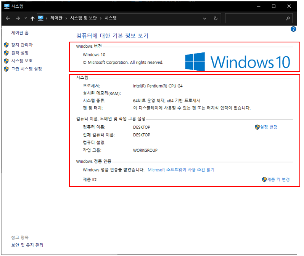Click DESKTOP value beside 컴퓨터 이름
Viewport: 304px width, 256px height.
click(x=142, y=127)
